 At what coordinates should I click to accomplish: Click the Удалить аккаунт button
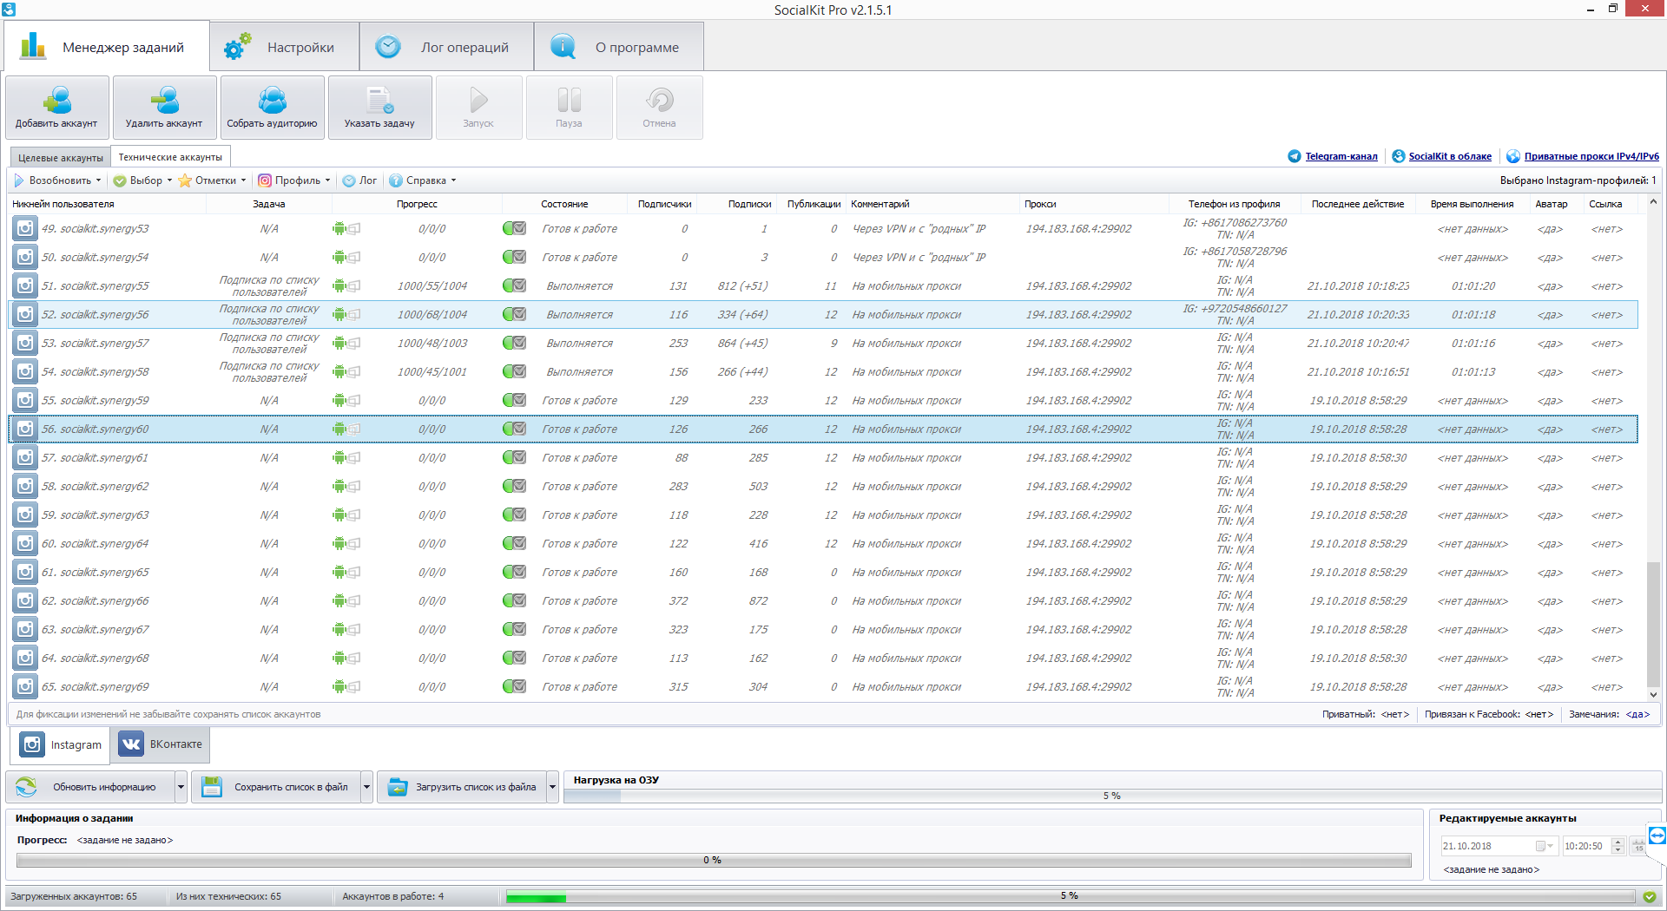click(x=164, y=108)
